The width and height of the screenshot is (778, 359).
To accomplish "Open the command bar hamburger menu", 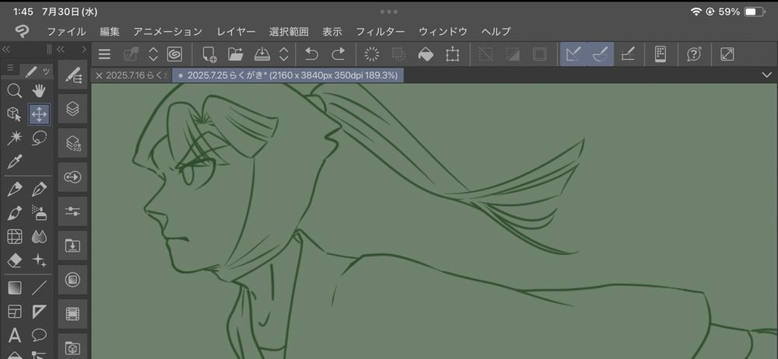I will point(104,54).
